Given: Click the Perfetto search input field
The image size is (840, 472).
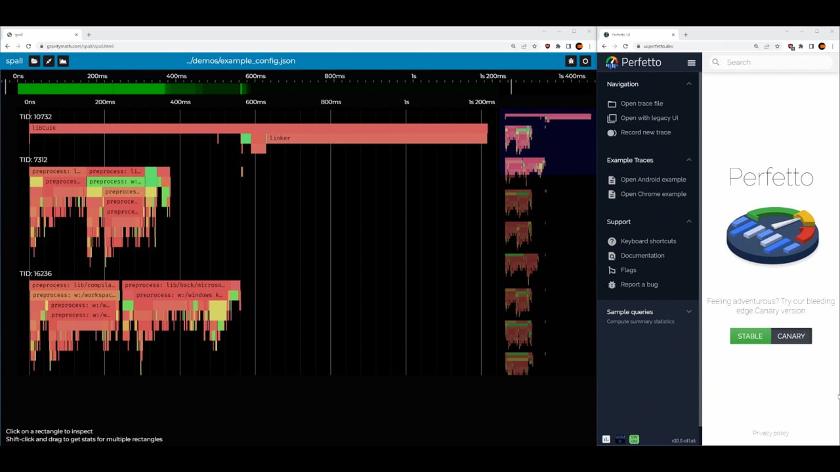Looking at the screenshot, I should pyautogui.click(x=774, y=62).
